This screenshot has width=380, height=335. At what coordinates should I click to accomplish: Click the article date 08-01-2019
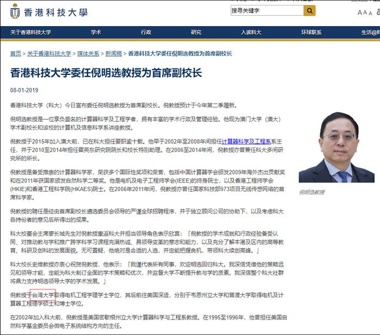point(24,90)
